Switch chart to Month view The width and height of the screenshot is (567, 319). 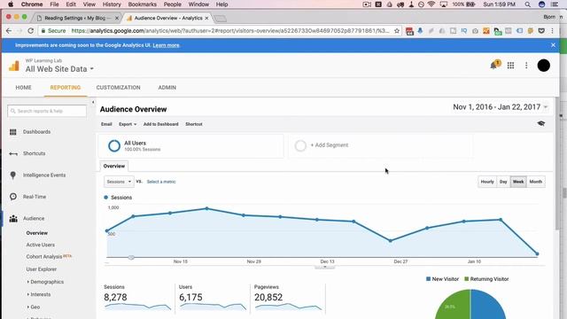(535, 182)
